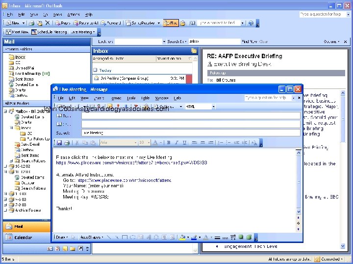Open the HTML message format dropdown

pos(213,107)
